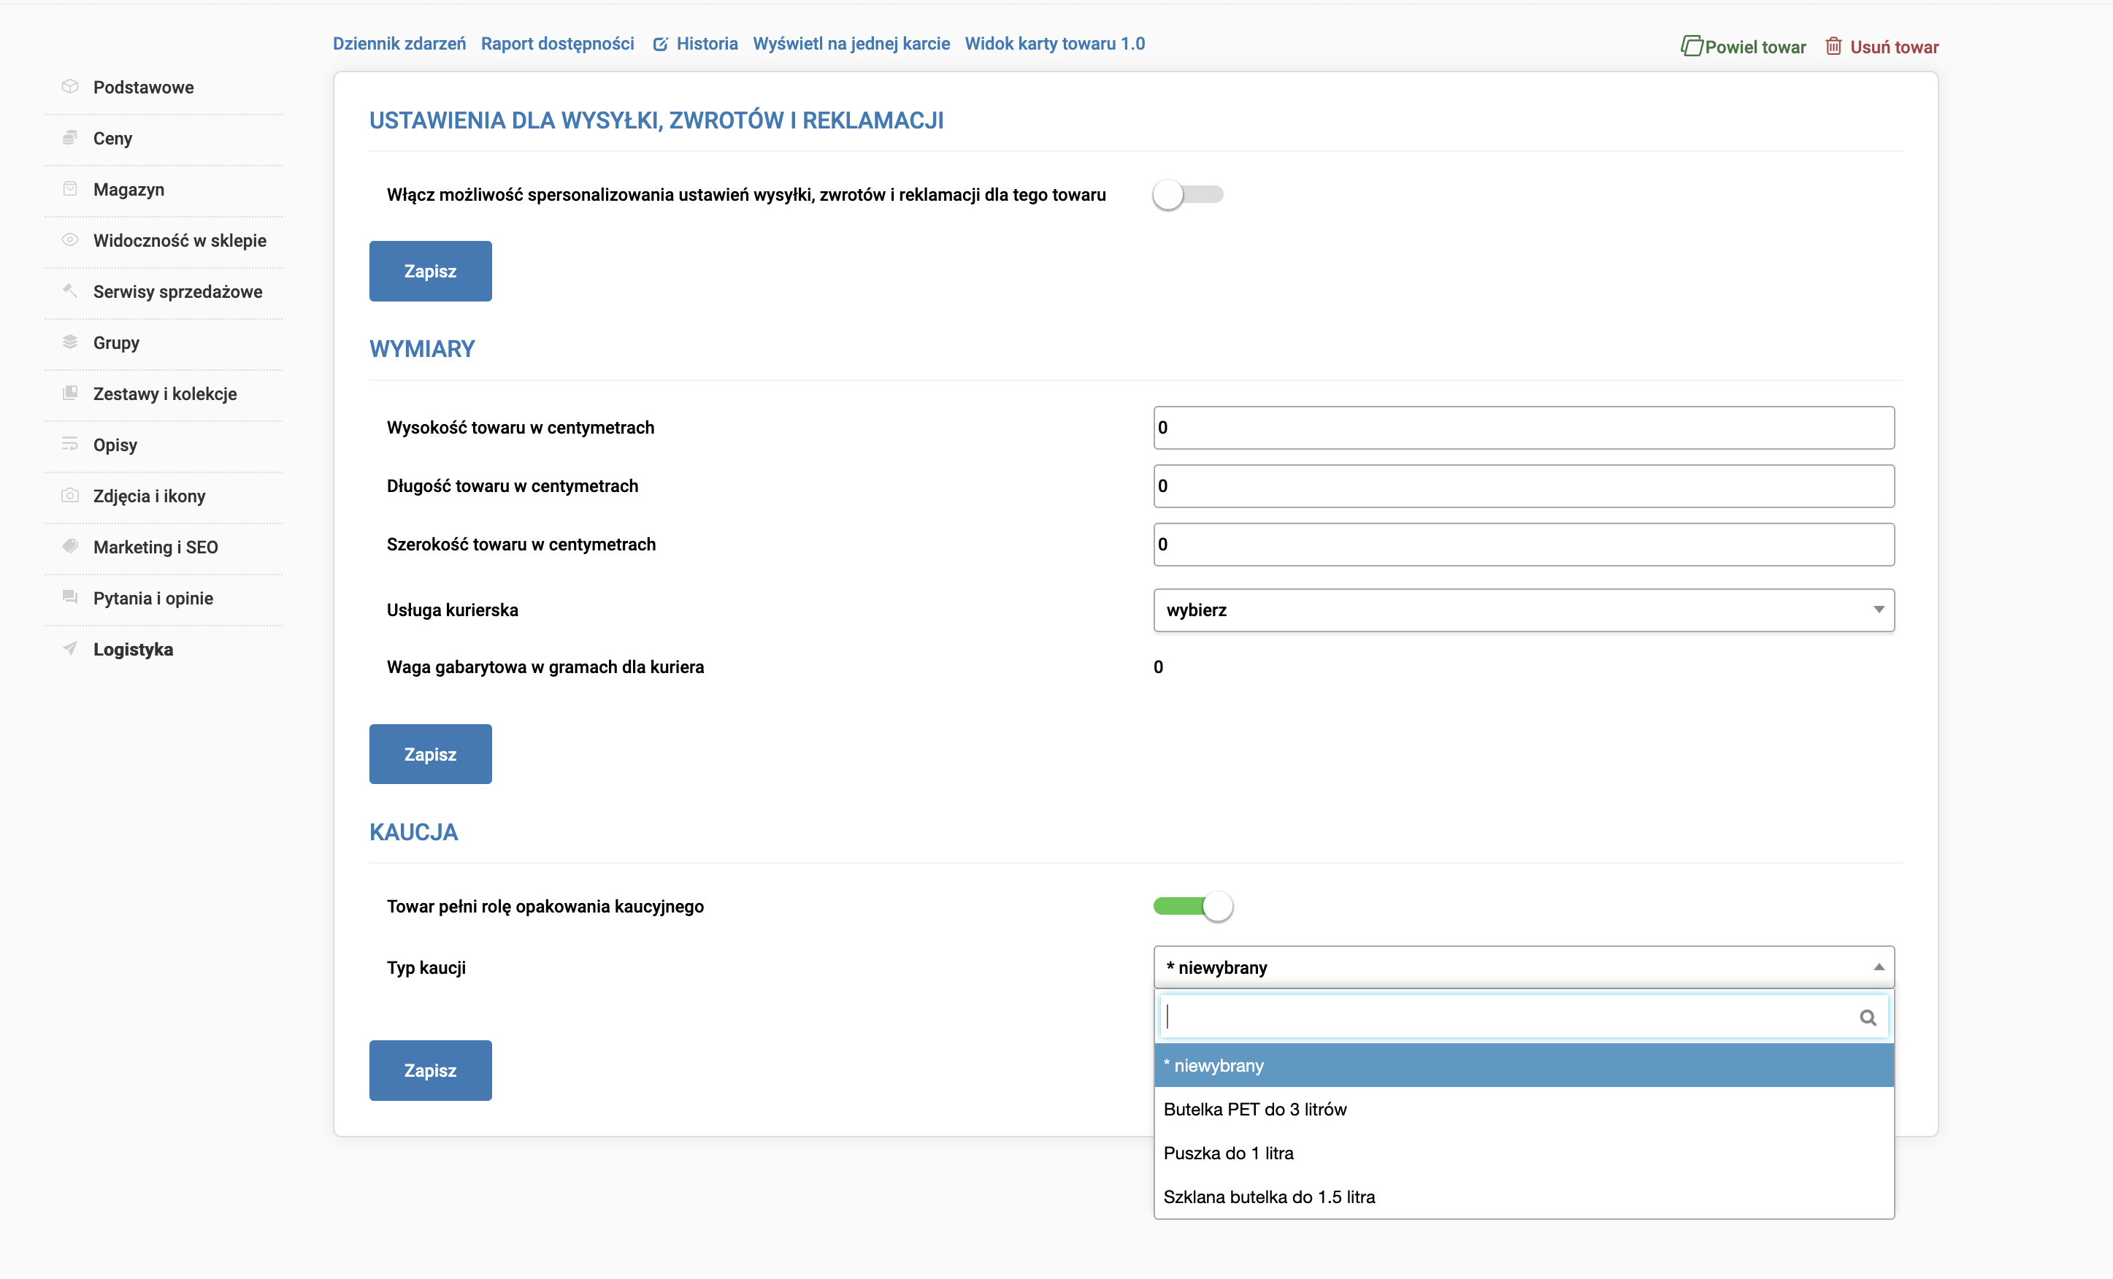Click the trash icon next to Usuń towar

[1833, 46]
